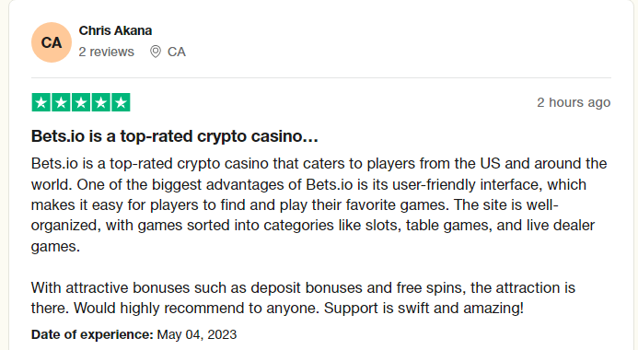This screenshot has height=350, width=638.
Task: Click the paragraph about attractive bonuses
Action: coord(303,297)
